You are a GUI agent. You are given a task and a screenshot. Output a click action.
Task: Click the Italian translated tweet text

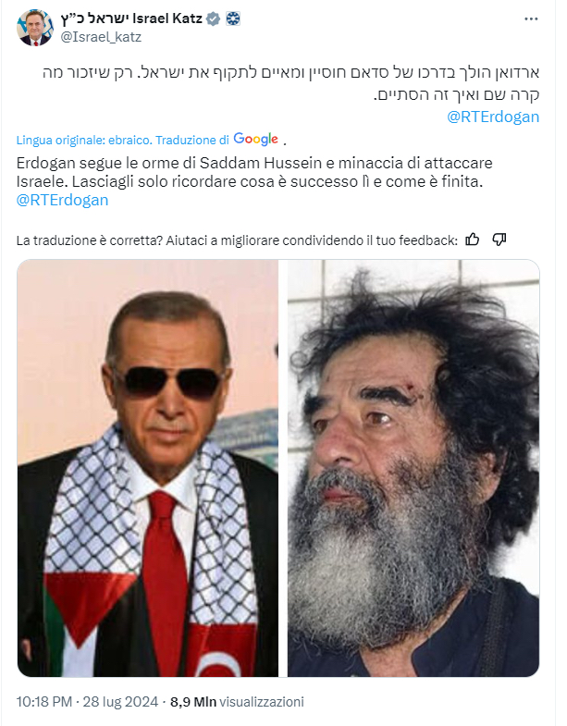254,172
